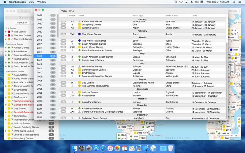Open the App Store from the Dock
This screenshot has width=245, height=153.
[x=96, y=148]
